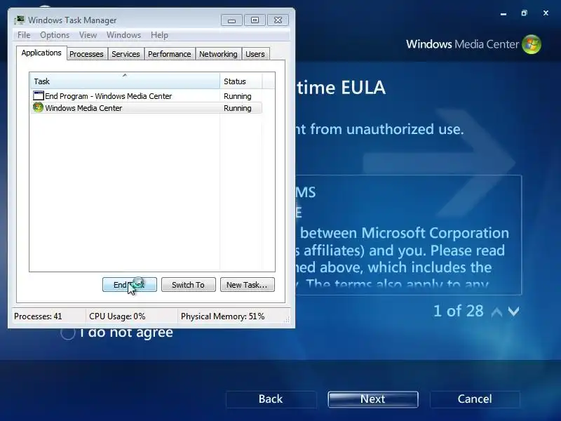The width and height of the screenshot is (561, 421).
Task: Close the Windows Task Manager window
Action: coord(278,20)
